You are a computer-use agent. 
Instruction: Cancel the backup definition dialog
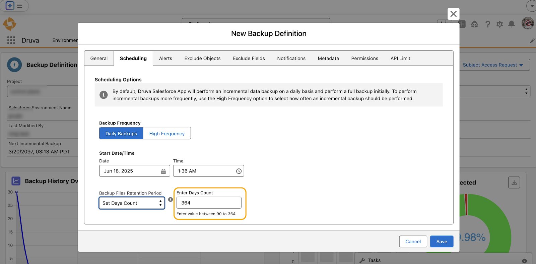(x=413, y=242)
